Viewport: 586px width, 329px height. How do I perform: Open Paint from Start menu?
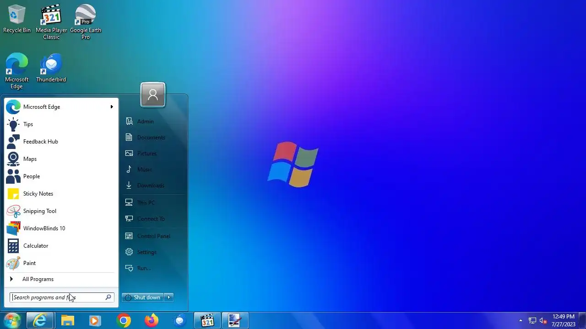click(61, 263)
